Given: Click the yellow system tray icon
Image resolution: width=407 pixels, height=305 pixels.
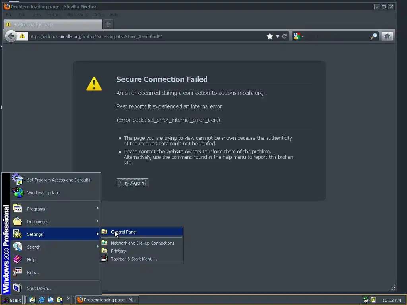Looking at the screenshot, I should point(373,300).
